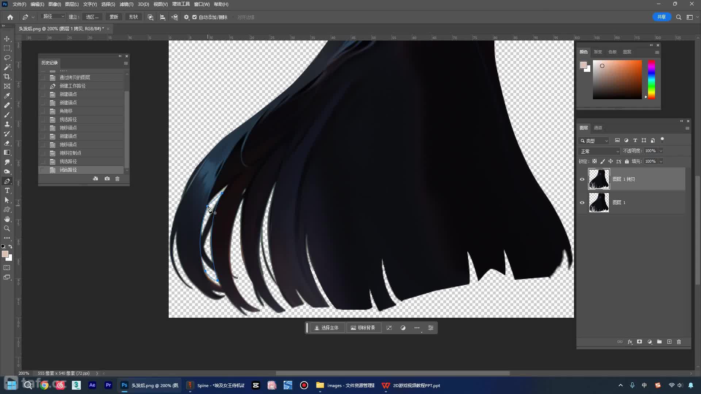Pick a color in the Color panel field

tap(617, 80)
